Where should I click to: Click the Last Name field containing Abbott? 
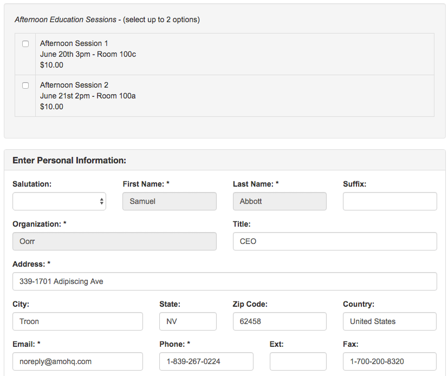(280, 201)
